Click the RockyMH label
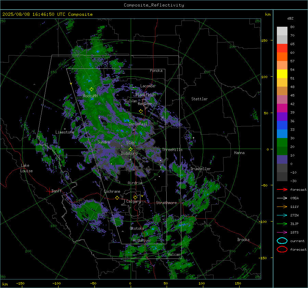 click(90, 96)
